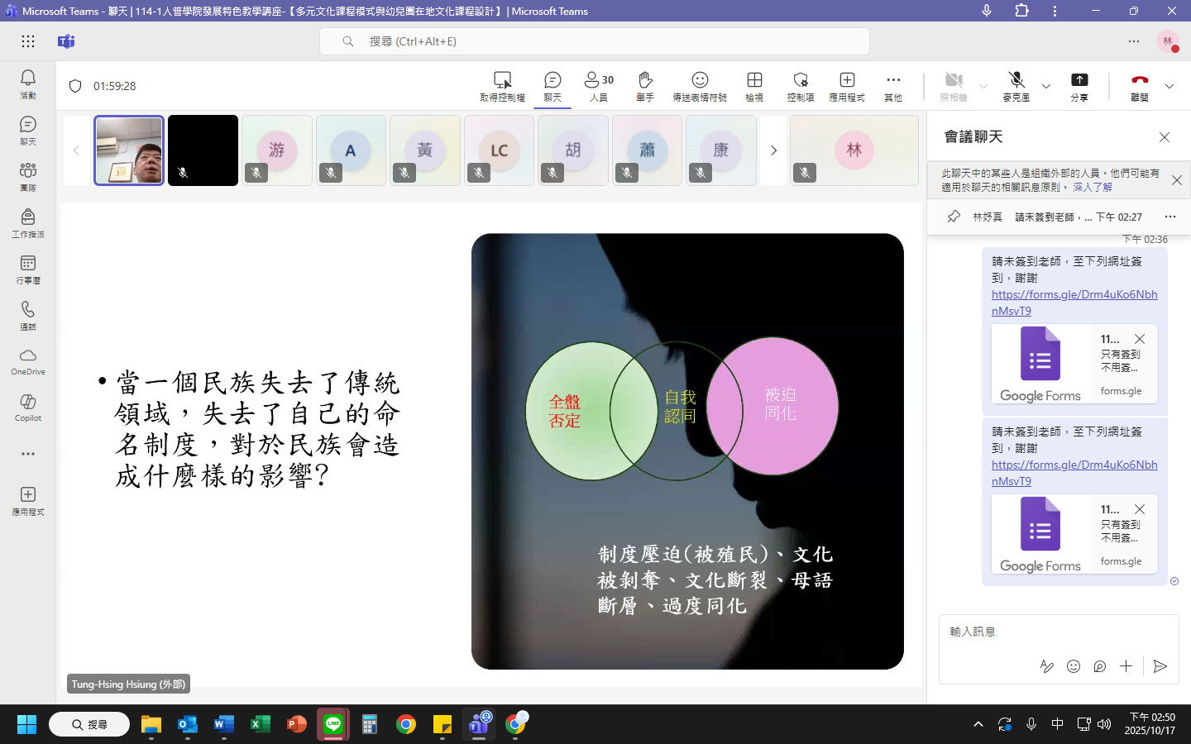Open the People participants list

point(599,85)
